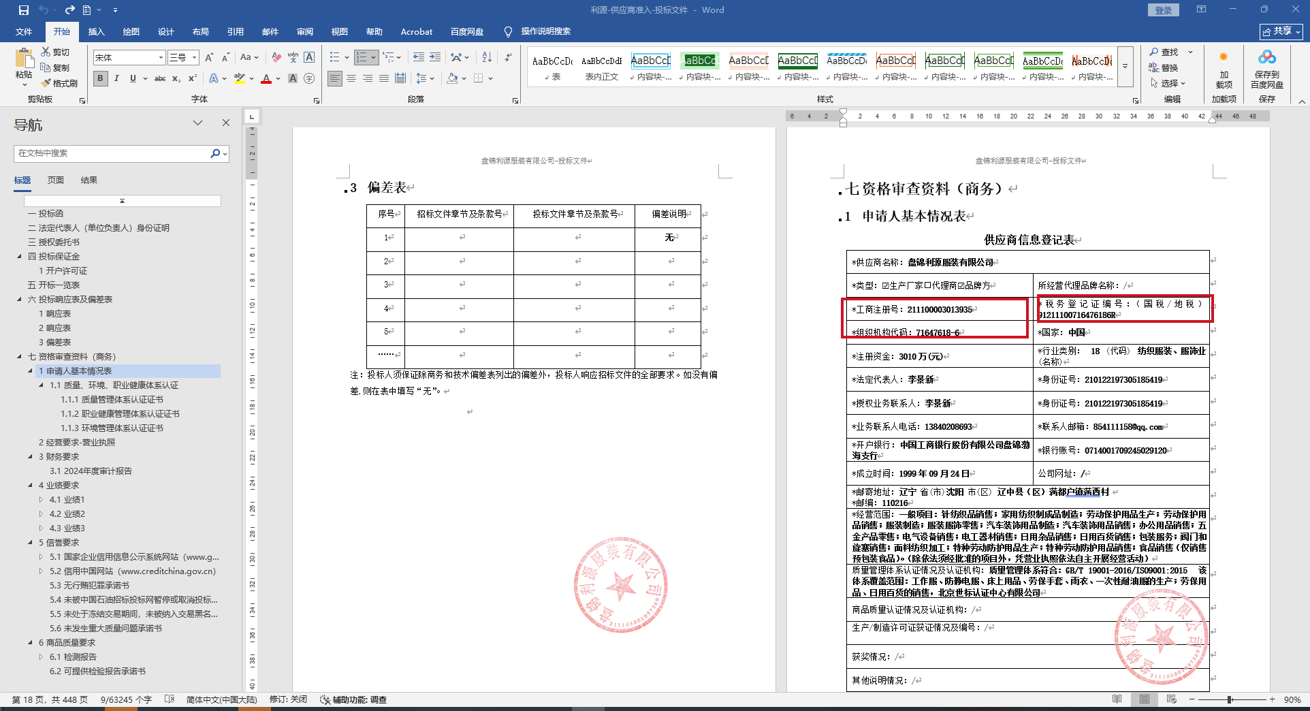
Task: Sort the selected text
Action: pos(487,58)
